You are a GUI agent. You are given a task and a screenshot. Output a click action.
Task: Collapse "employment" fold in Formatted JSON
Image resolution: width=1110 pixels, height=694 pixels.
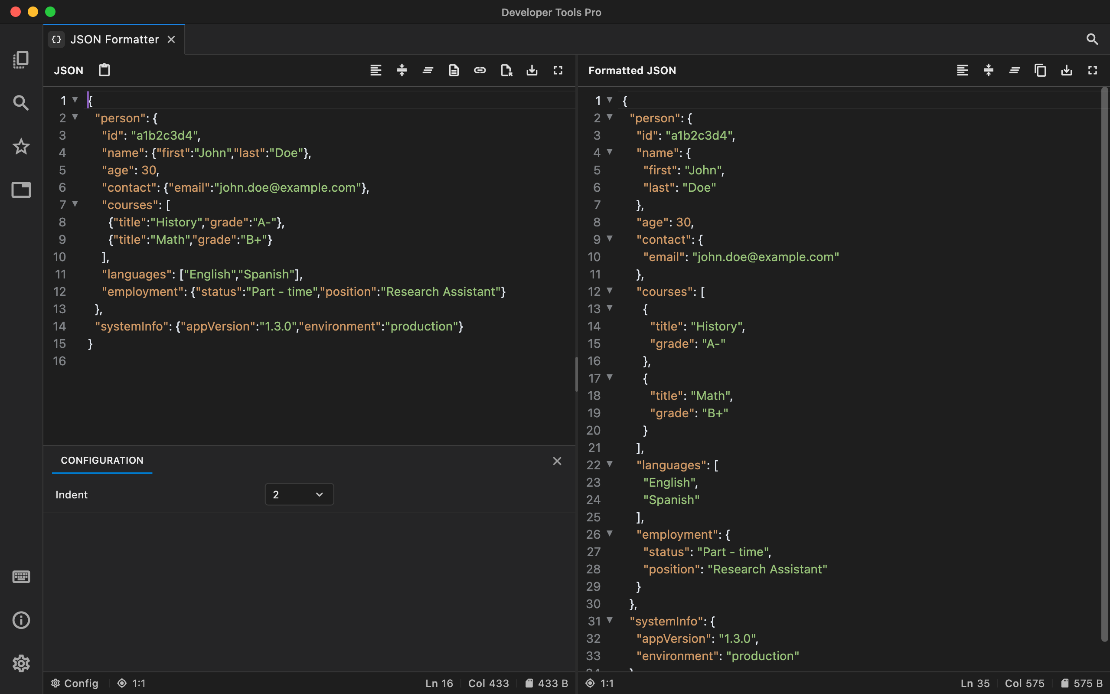click(610, 534)
